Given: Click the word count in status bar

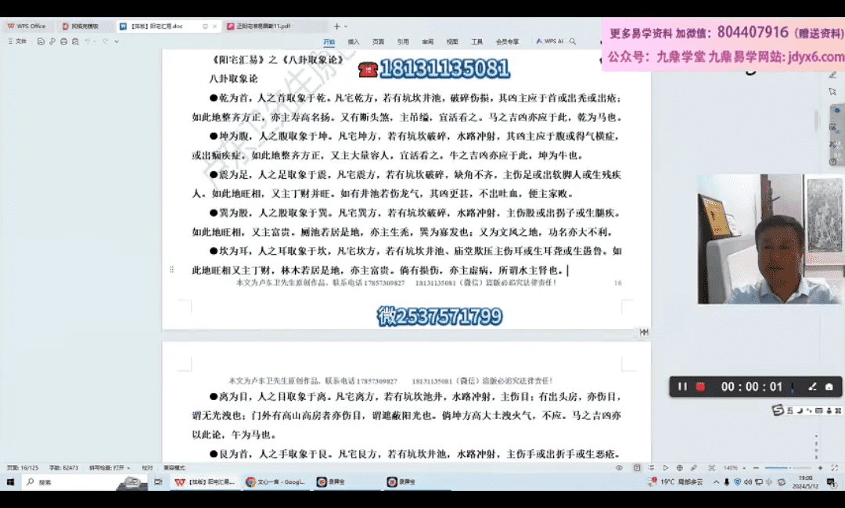Looking at the screenshot, I should coord(63,467).
